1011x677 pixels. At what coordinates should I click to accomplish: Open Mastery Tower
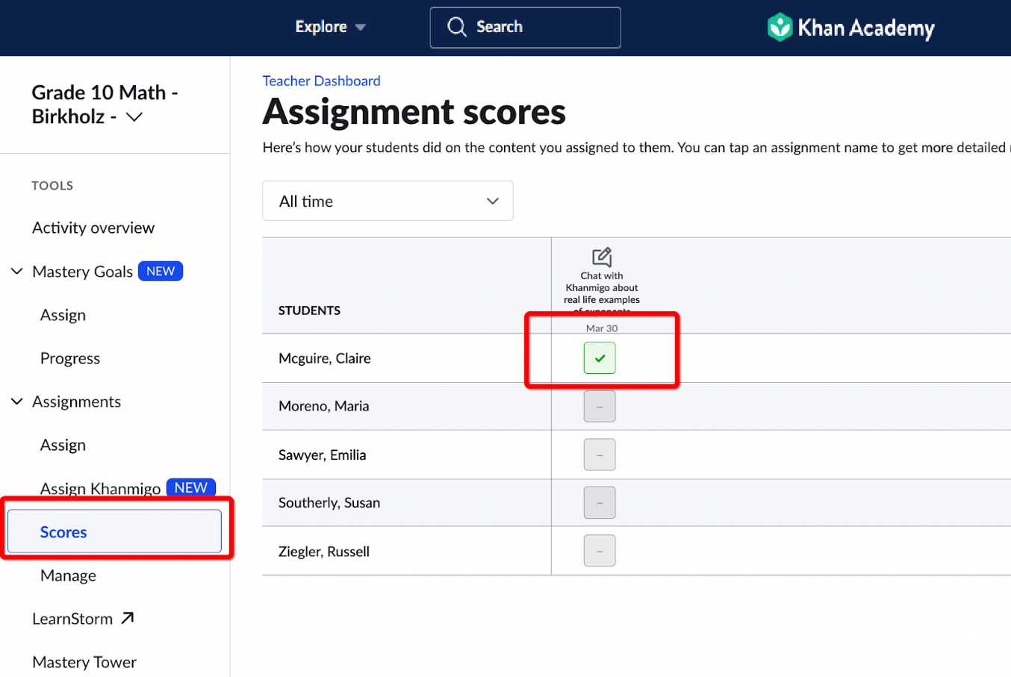84,662
